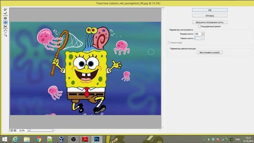
Task: Click the preview vertical scrollbar up arrow
Action: 163,10
